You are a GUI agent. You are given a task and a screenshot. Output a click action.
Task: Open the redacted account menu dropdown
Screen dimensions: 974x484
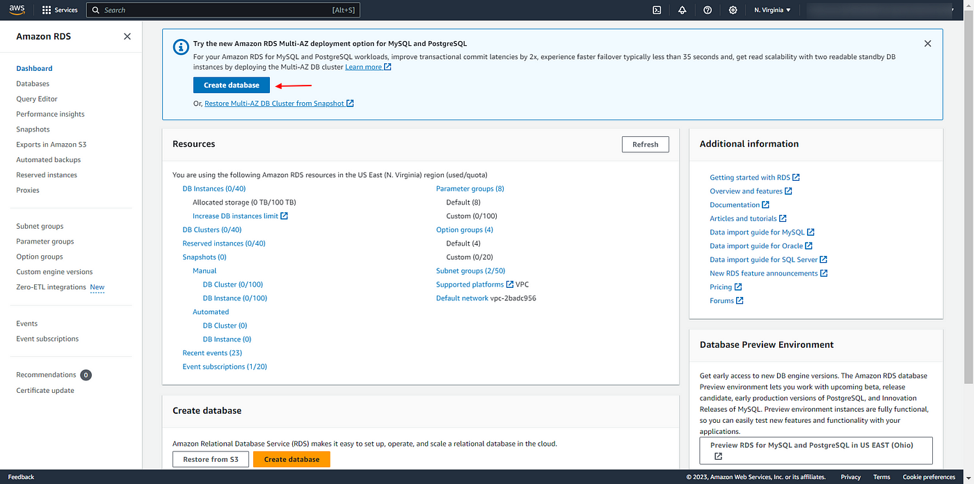(880, 10)
